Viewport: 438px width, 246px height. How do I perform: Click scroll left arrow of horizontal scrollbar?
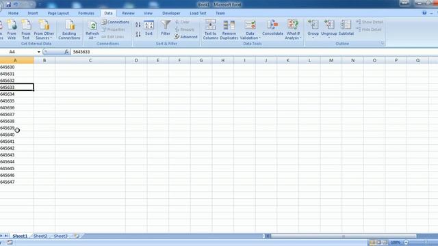tap(268, 236)
